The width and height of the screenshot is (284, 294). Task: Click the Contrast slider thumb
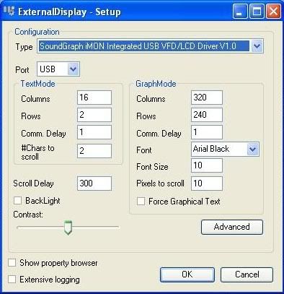tap(68, 228)
